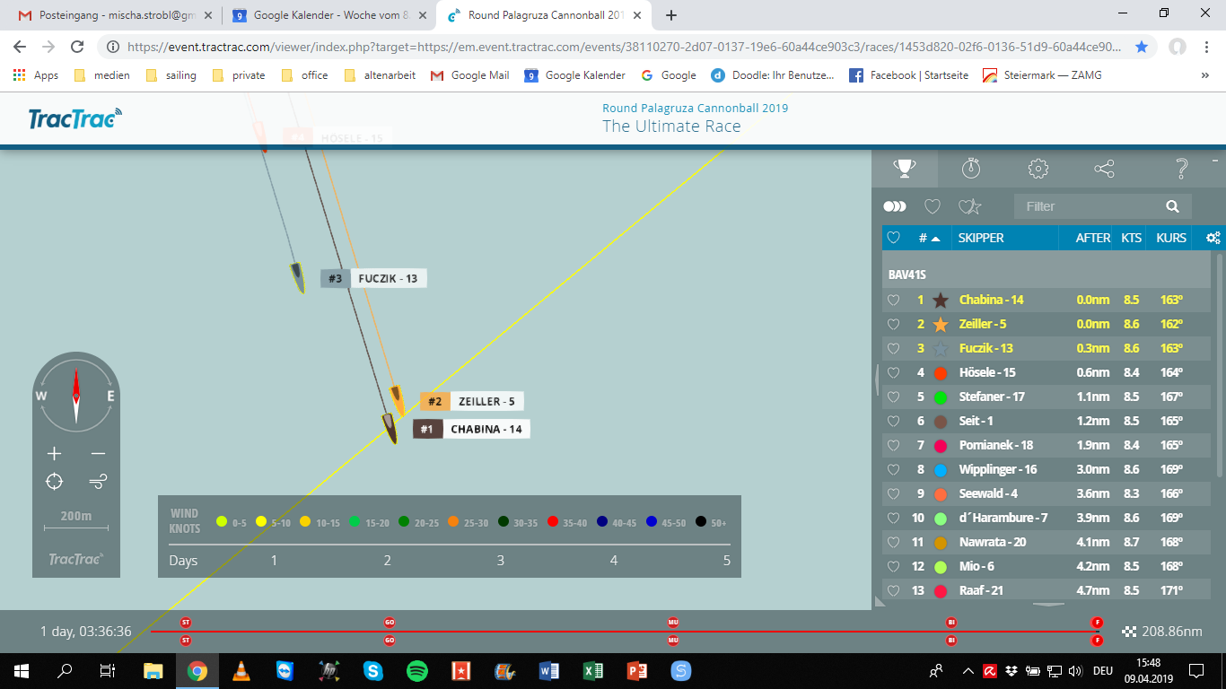
Task: Collapse the leaderboard side panel handle
Action: 877,379
